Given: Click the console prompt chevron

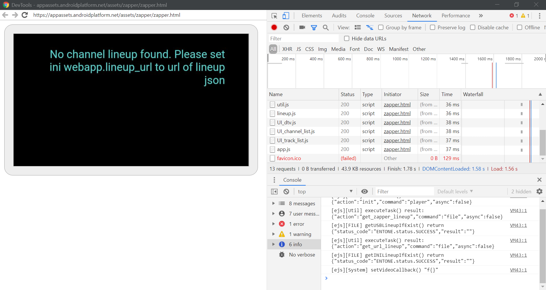Looking at the screenshot, I should (326, 278).
